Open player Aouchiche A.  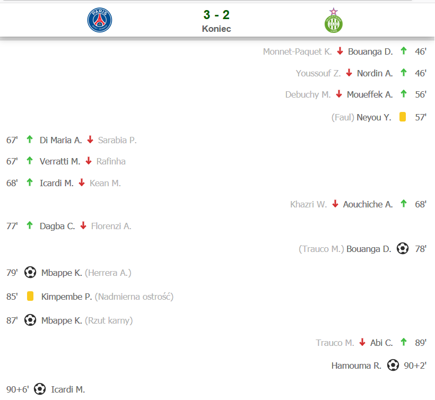[x=368, y=204]
